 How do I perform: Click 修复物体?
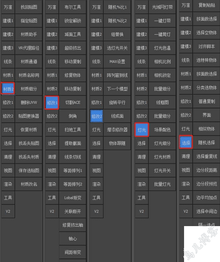[73, 75]
